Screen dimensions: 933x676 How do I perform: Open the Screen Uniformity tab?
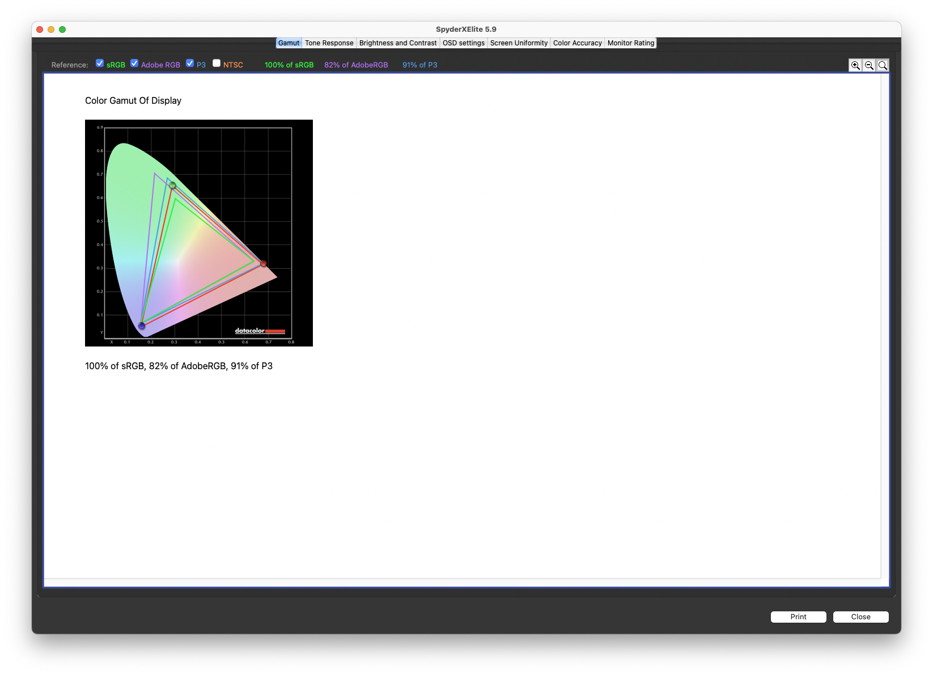(519, 43)
